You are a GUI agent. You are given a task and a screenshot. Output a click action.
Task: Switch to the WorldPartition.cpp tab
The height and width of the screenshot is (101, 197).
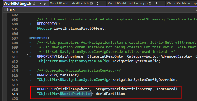pos(182,3)
